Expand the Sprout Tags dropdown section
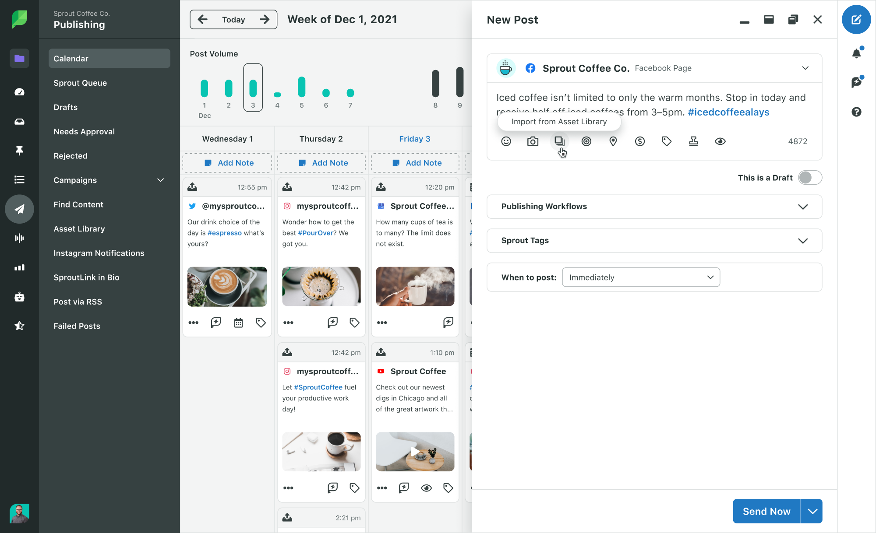Screen dimensions: 876x533 [x=803, y=240]
